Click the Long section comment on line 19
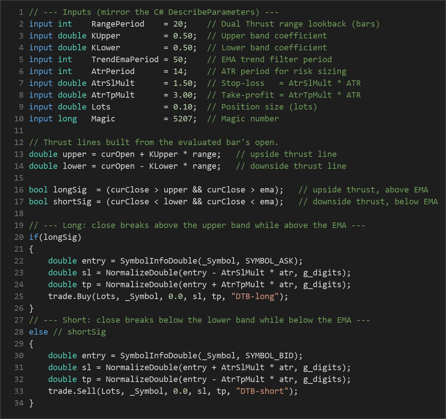The image size is (446, 419). (x=197, y=225)
